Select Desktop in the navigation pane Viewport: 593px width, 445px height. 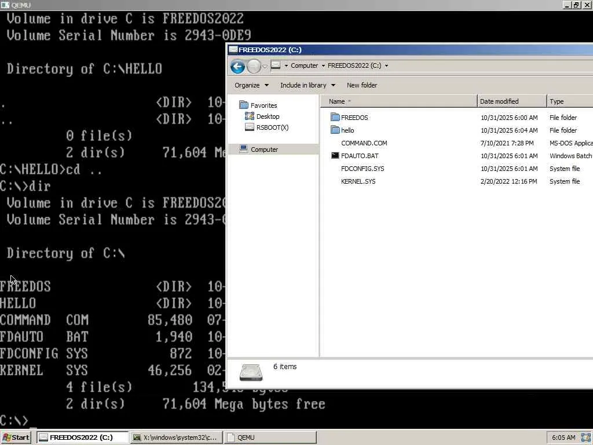268,116
